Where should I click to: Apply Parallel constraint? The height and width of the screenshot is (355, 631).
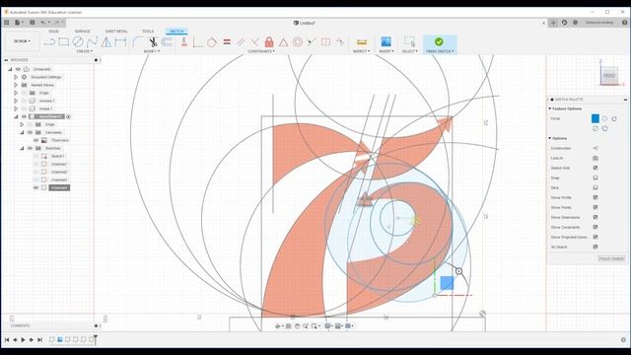241,41
